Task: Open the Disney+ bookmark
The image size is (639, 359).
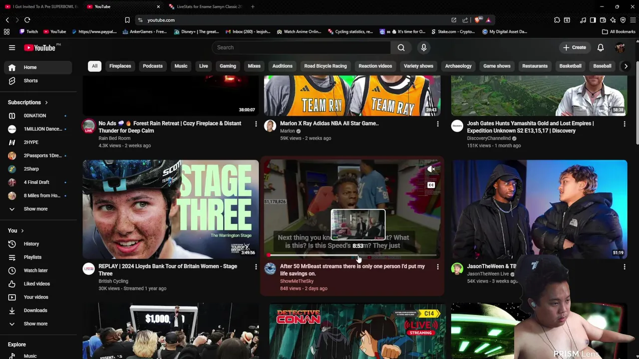Action: [x=197, y=31]
